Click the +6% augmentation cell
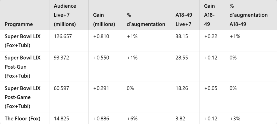This screenshot has height=126, width=278. coord(132,118)
